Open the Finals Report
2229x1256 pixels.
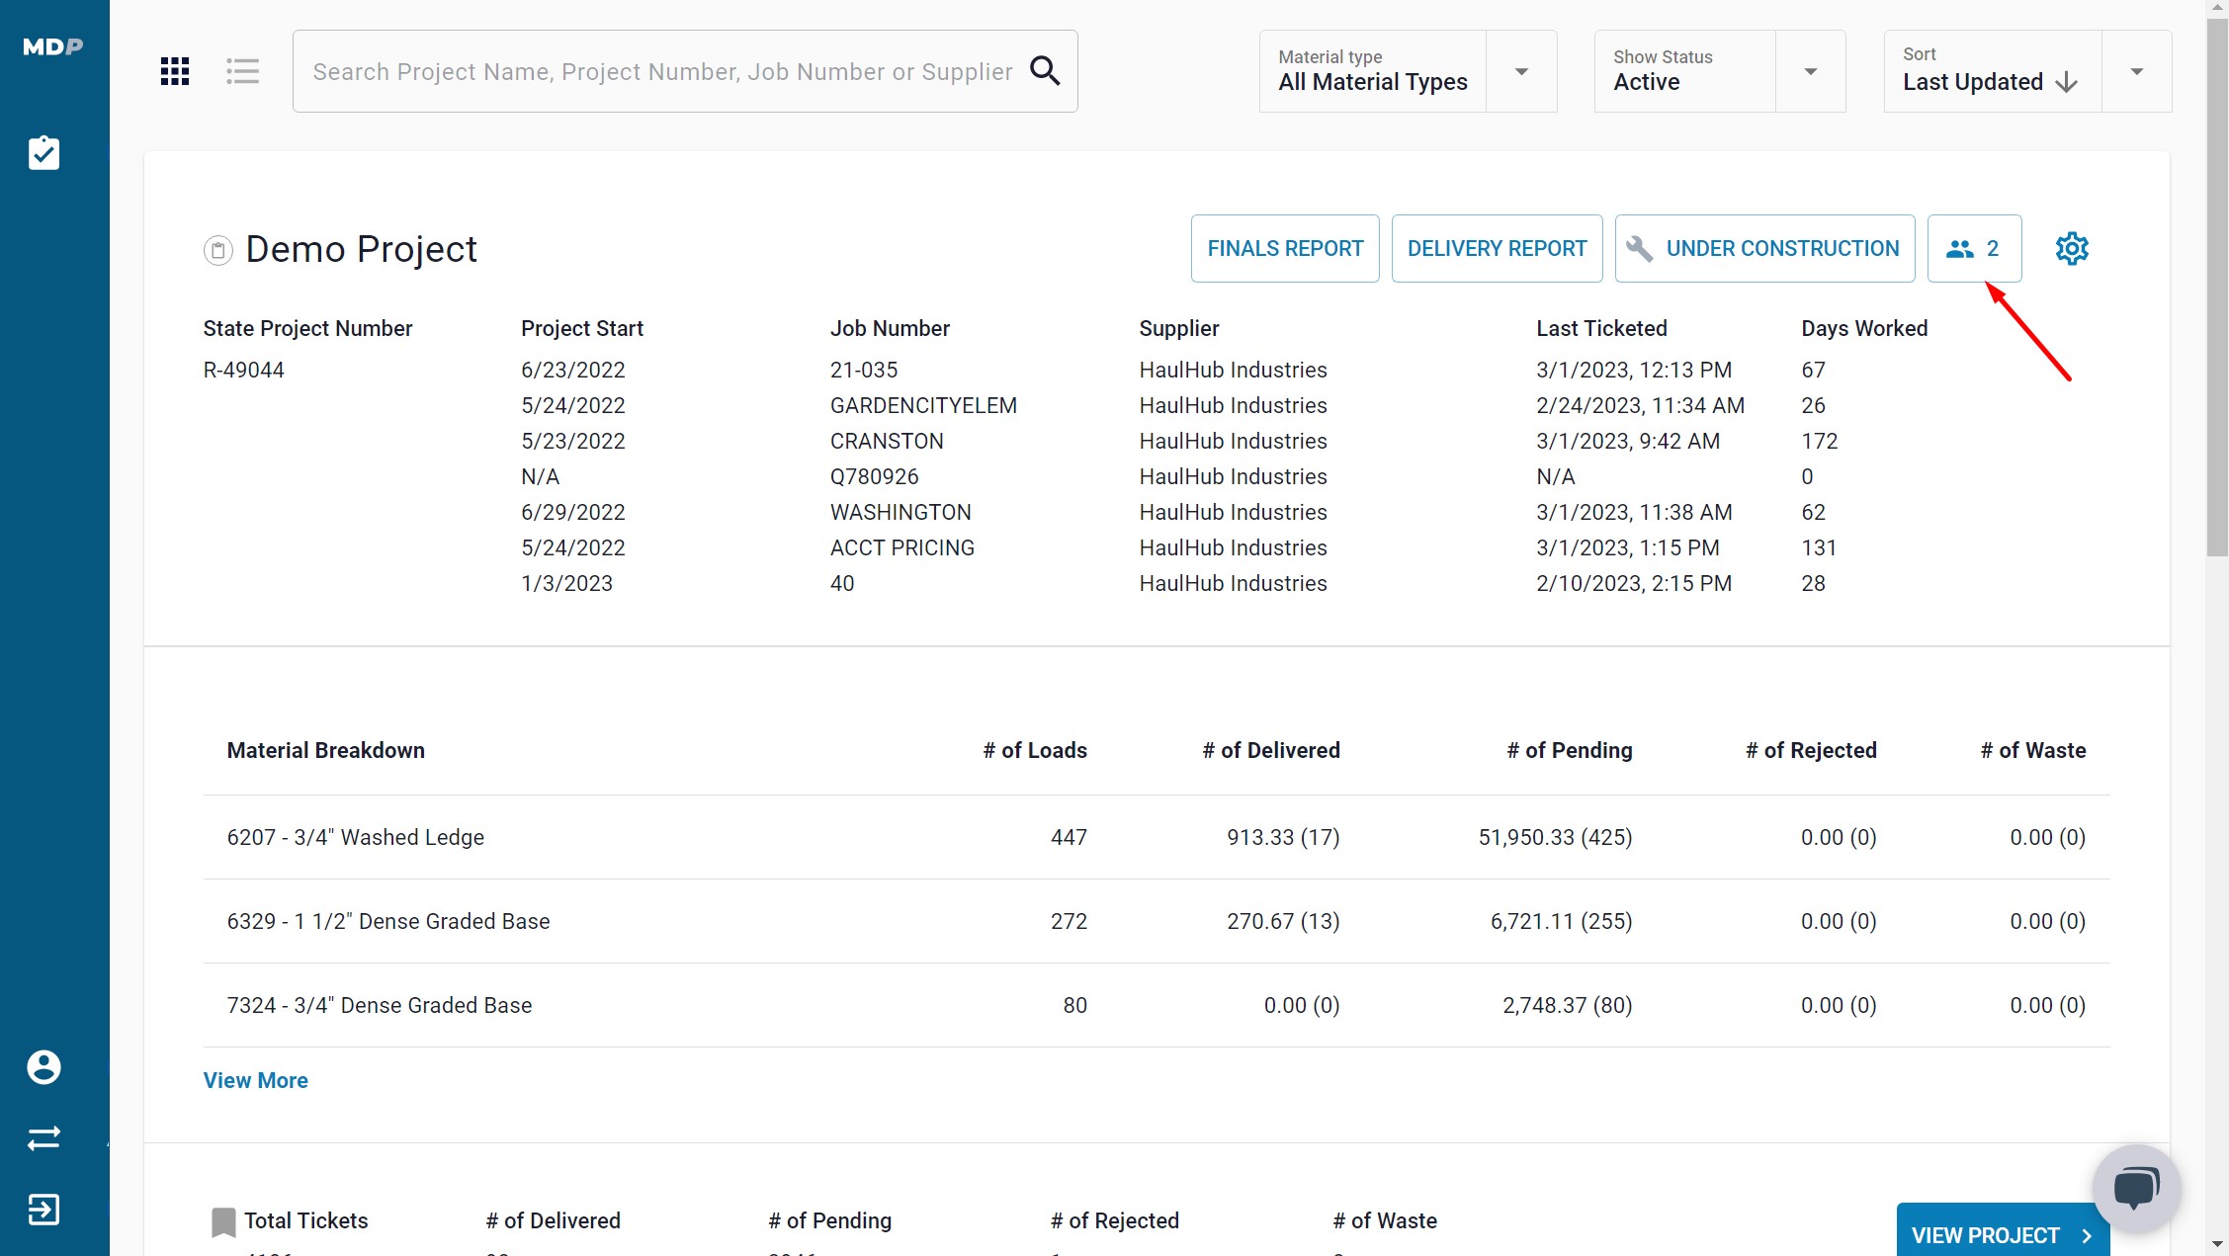1285,248
